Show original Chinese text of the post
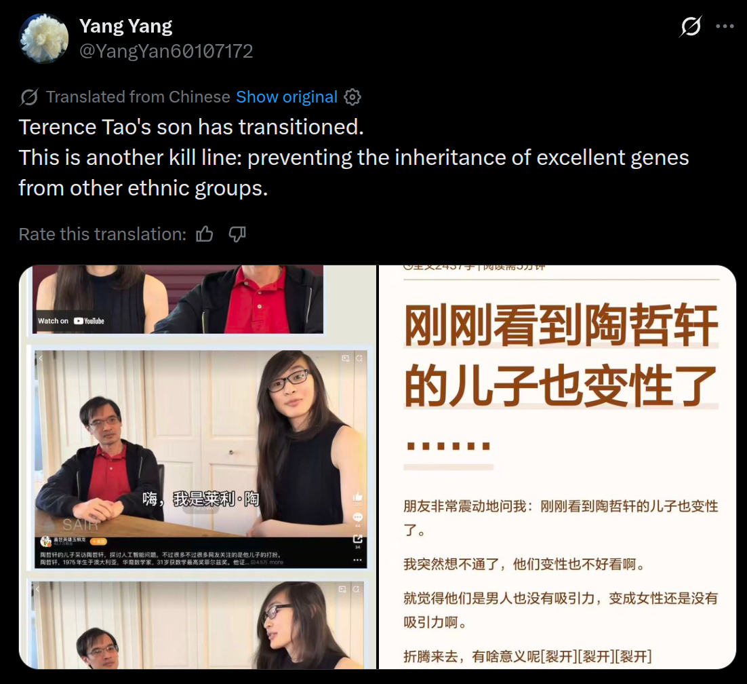747x684 pixels. (287, 97)
